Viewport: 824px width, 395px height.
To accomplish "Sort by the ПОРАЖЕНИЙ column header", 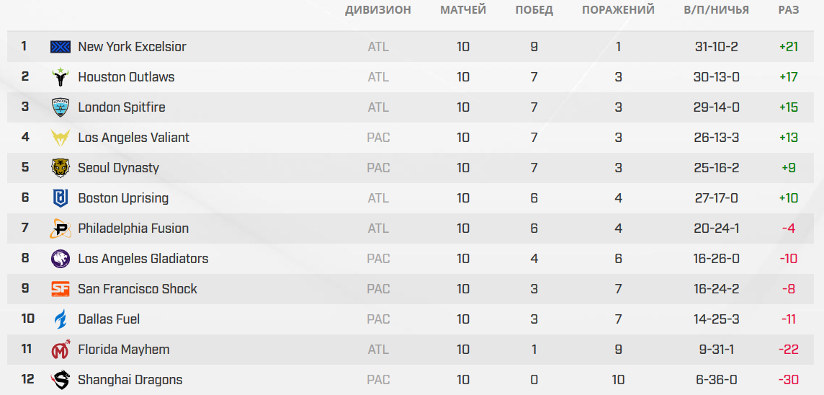I will (x=618, y=10).
